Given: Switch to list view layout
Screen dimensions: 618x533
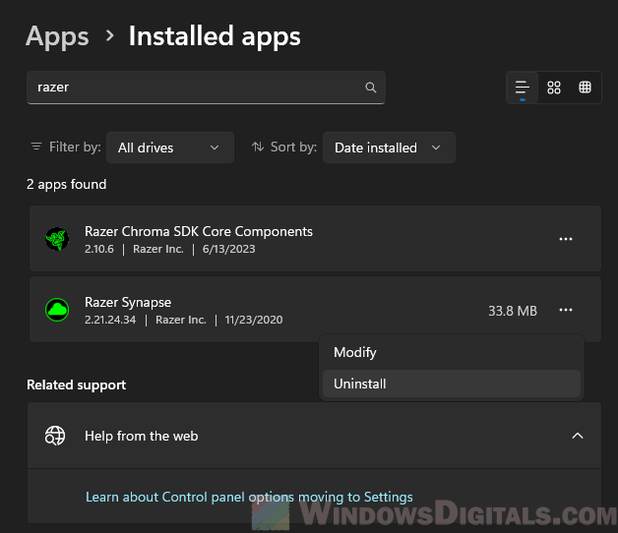Looking at the screenshot, I should coord(523,88).
